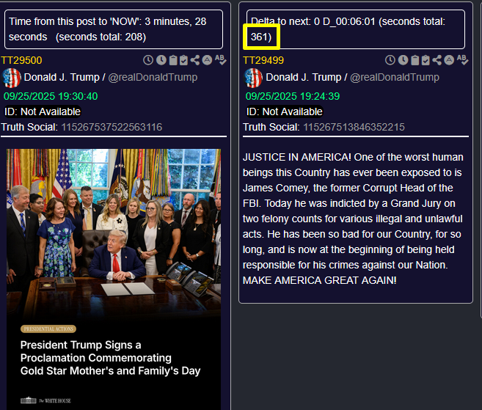Click filled clock icon on post TT29499

pos(403,60)
